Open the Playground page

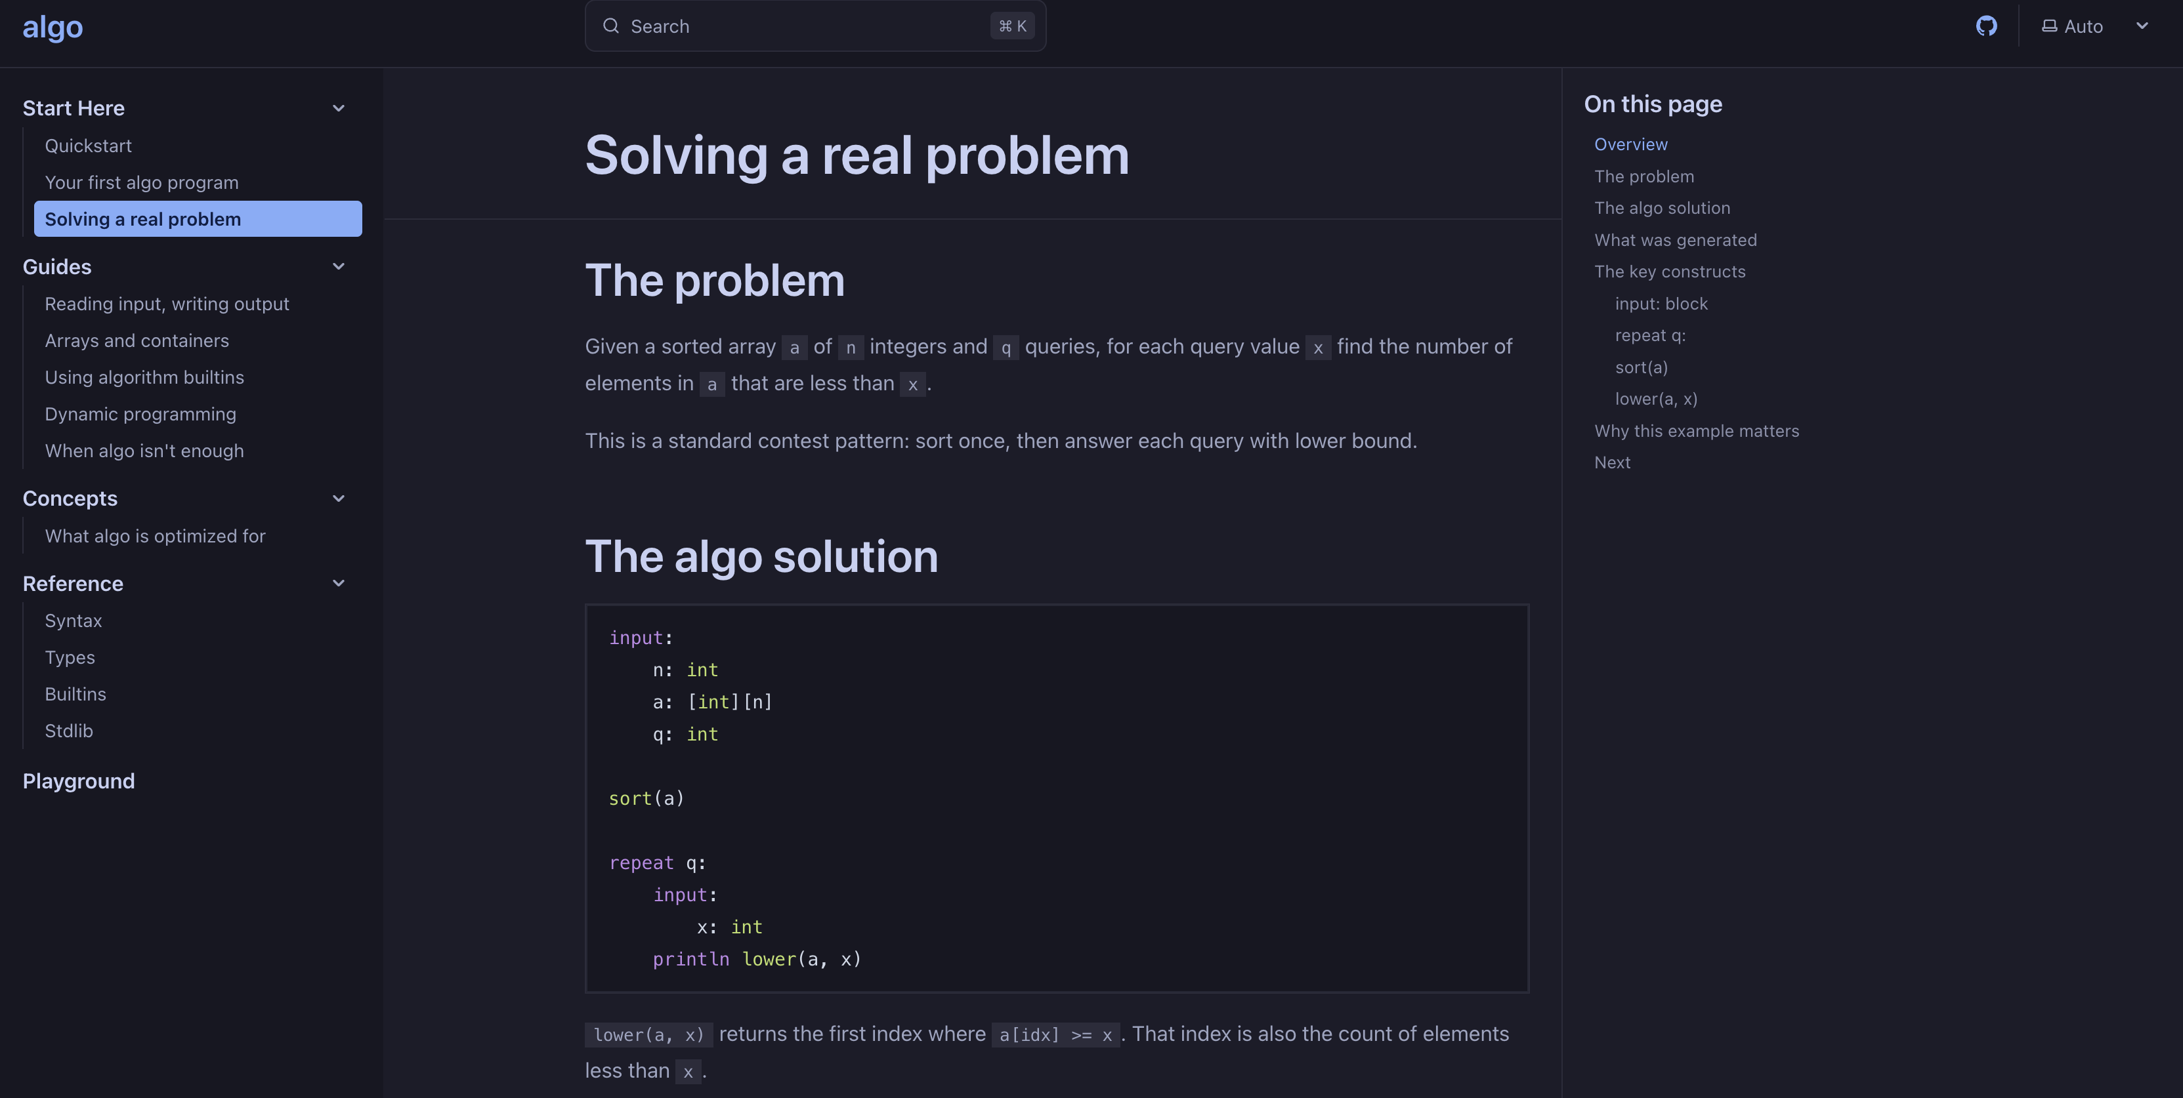tap(79, 781)
